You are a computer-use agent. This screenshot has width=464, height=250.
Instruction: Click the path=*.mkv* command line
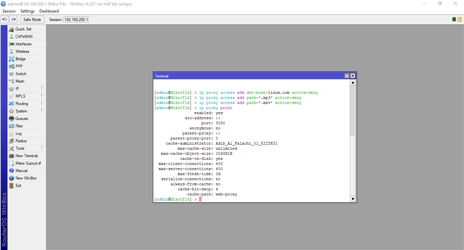click(228, 103)
